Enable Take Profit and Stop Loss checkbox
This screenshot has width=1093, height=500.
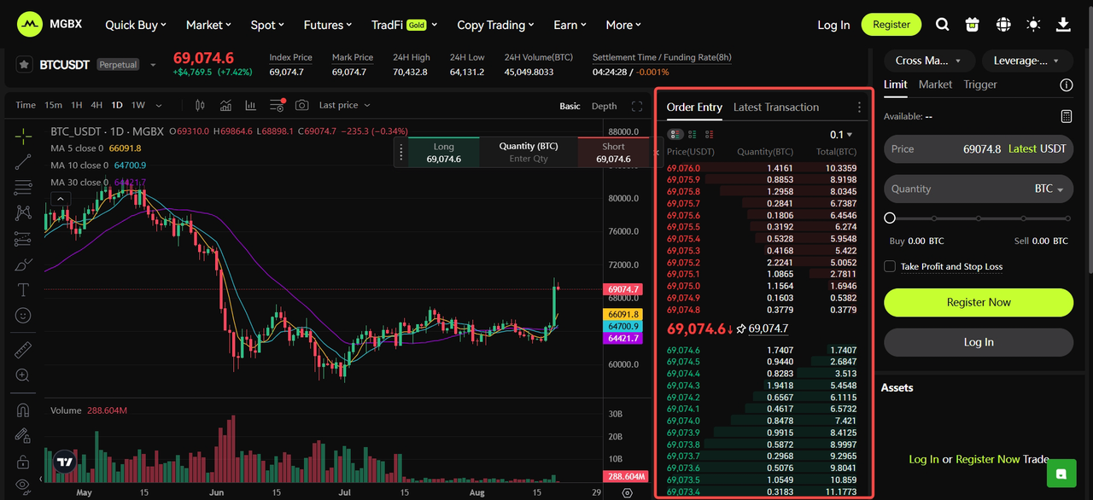[890, 266]
